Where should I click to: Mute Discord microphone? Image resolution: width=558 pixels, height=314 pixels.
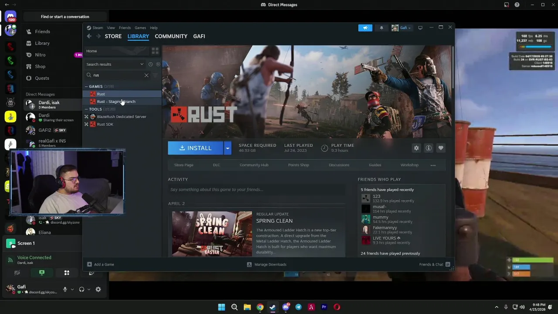click(65, 289)
